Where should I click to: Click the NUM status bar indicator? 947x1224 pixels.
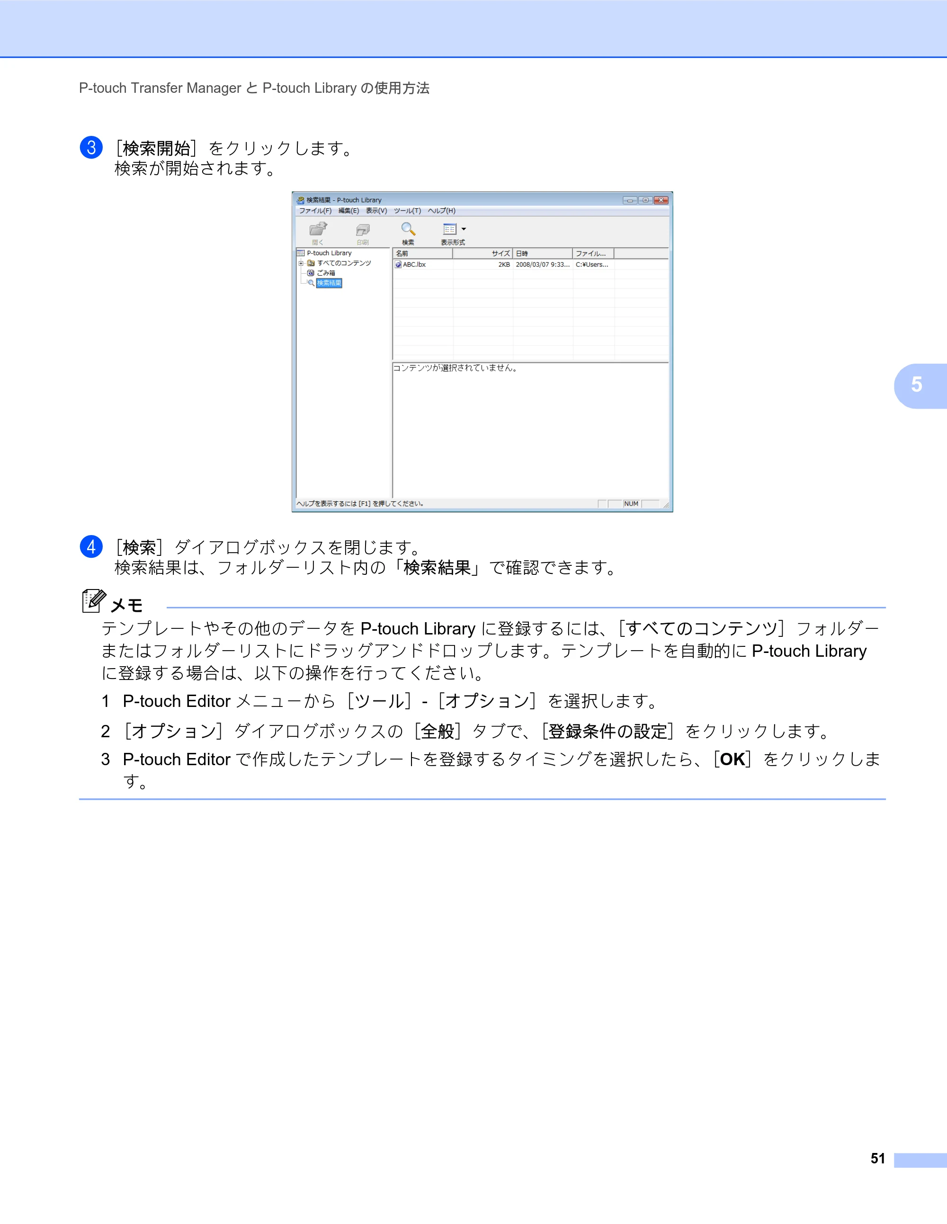coord(632,504)
